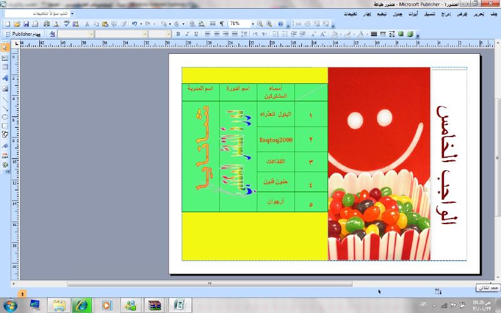Select the WordArt tool in side toolbar
This screenshot has width=501, height=313.
(x=5, y=78)
